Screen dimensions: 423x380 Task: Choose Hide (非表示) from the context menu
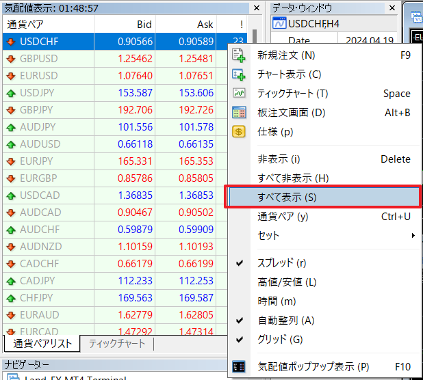pos(324,159)
